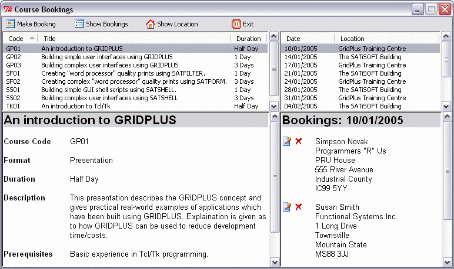Edit Simpson Novak's booking with pencil icon
This screenshot has height=269, width=454.
click(x=287, y=141)
